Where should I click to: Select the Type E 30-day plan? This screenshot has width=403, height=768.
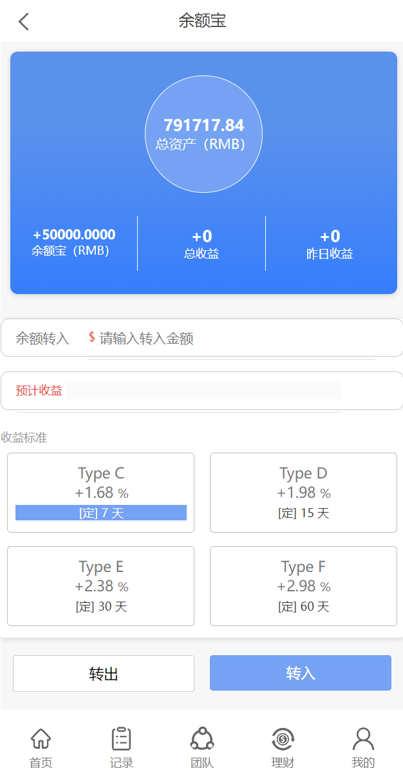tap(101, 586)
